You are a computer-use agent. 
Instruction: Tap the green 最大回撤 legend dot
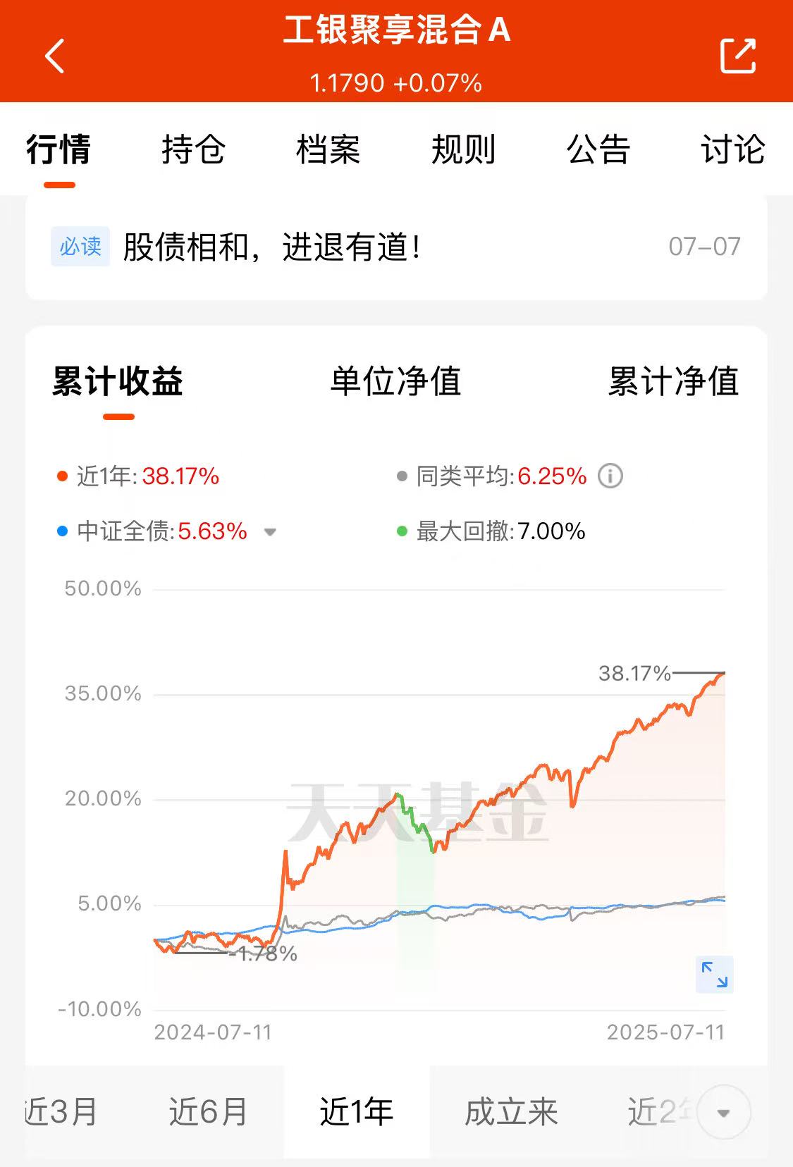tap(402, 531)
